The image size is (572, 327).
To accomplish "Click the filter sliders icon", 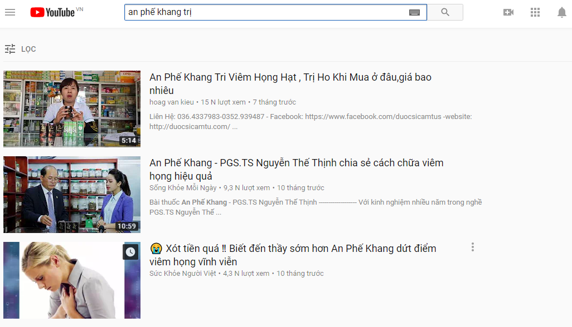I will 10,49.
